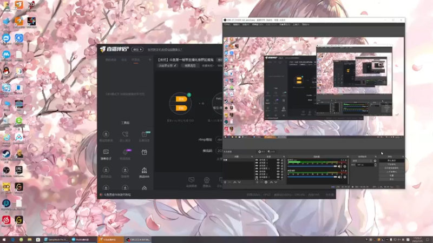The height and width of the screenshot is (243, 433).
Task: Open Settings from the OBS controls panel
Action: (391, 175)
